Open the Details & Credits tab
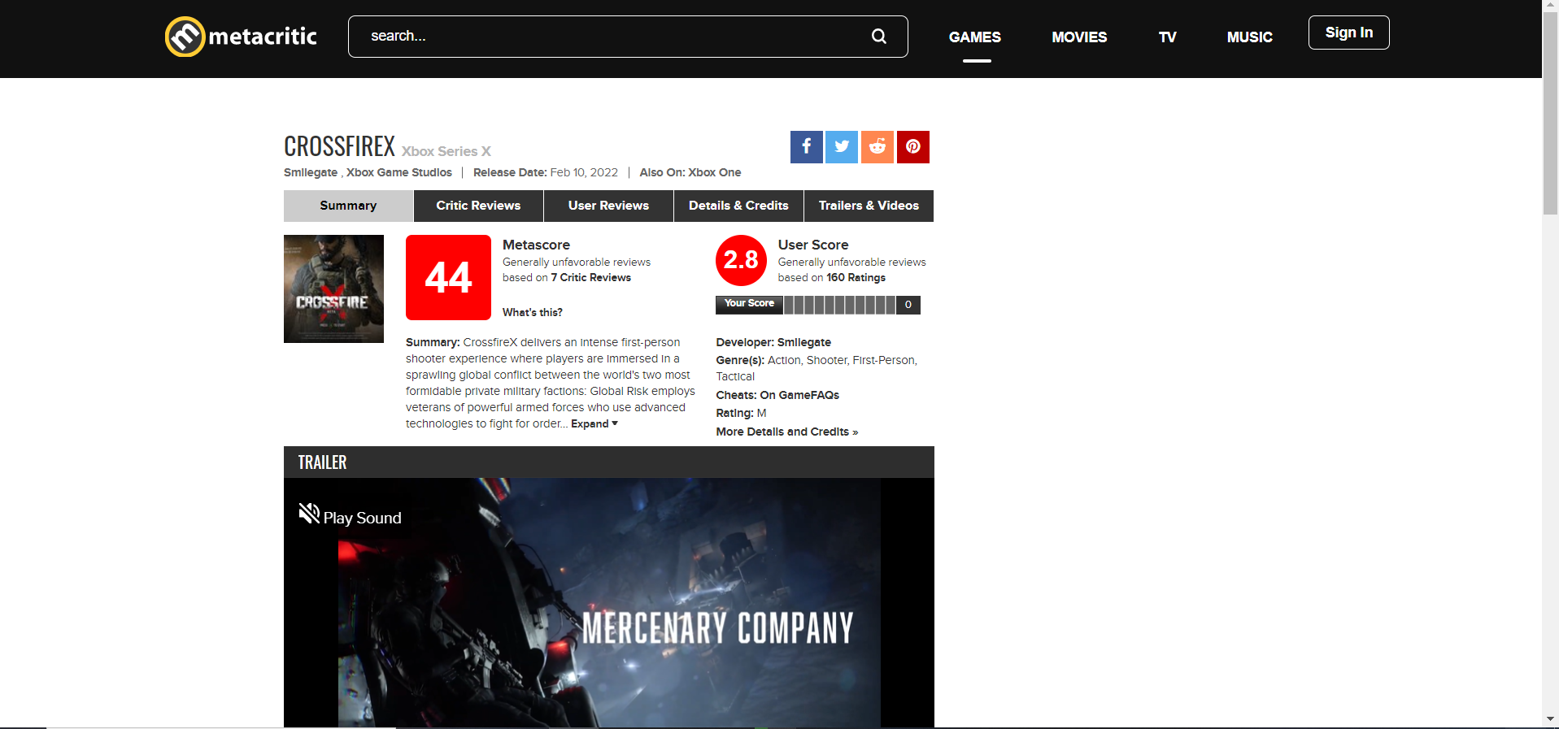This screenshot has height=729, width=1559. point(738,206)
